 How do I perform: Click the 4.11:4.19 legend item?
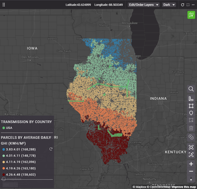[19, 162]
